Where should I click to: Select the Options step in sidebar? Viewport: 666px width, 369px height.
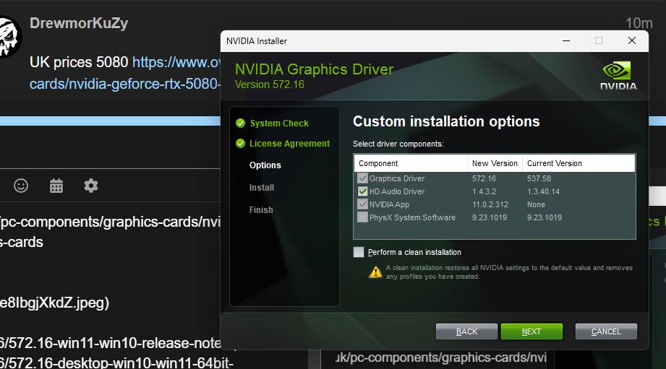(x=265, y=165)
